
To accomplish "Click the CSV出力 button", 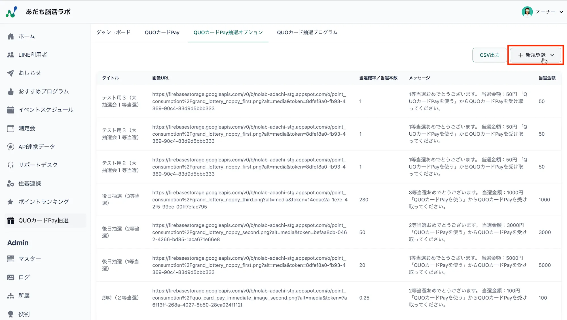I will [489, 55].
